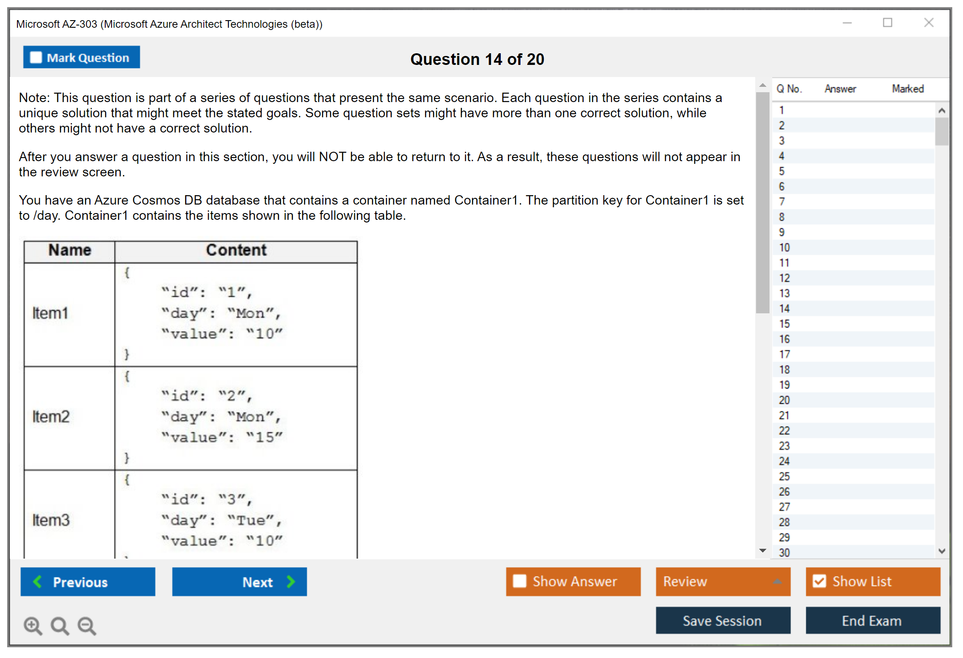Viewport: 963px width, 658px height.
Task: Select question 20 in the list
Action: point(784,400)
